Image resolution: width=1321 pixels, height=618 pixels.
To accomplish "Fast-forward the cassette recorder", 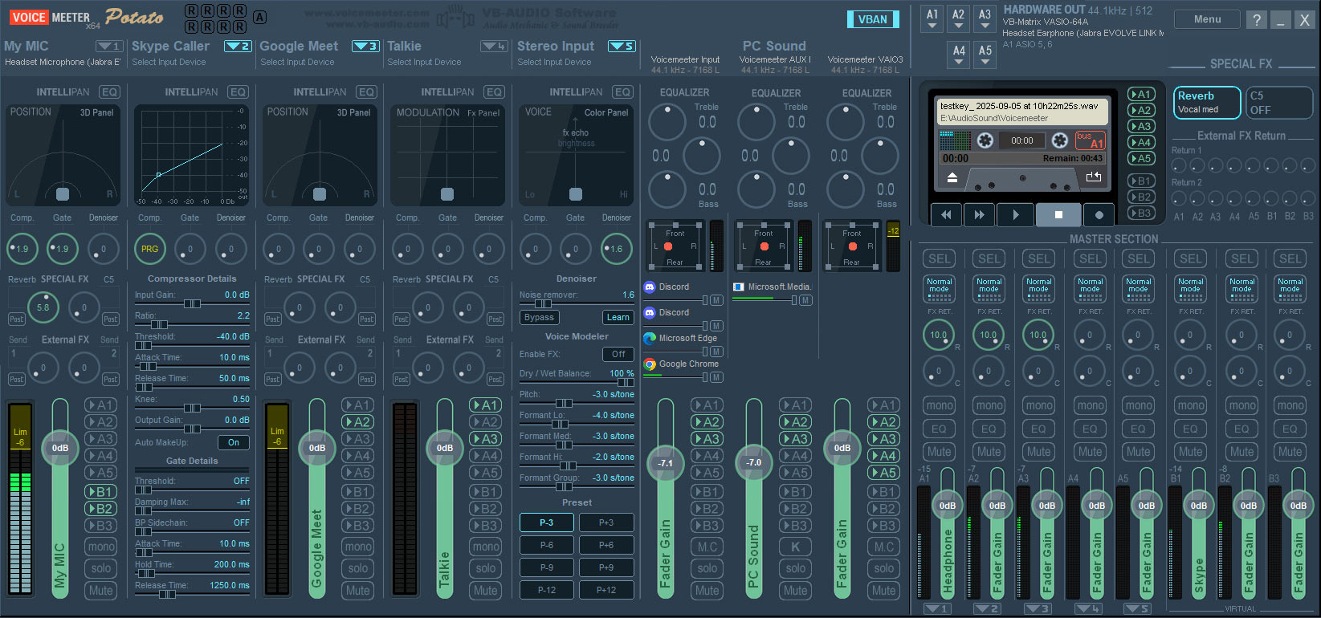I will (x=979, y=214).
